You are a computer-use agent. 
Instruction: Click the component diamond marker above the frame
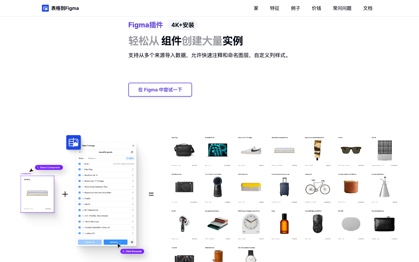point(22,173)
